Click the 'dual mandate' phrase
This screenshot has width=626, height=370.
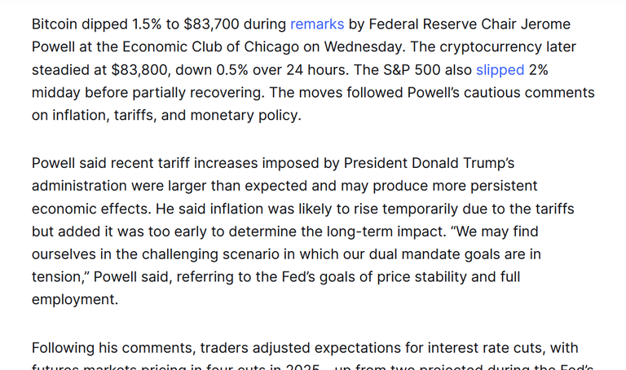coord(414,254)
